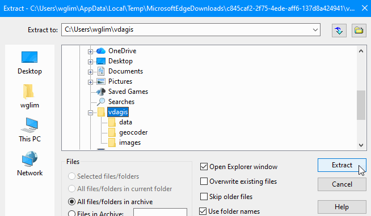This screenshot has width=371, height=216.
Task: Expand the OneDrive tree node
Action: 90,51
